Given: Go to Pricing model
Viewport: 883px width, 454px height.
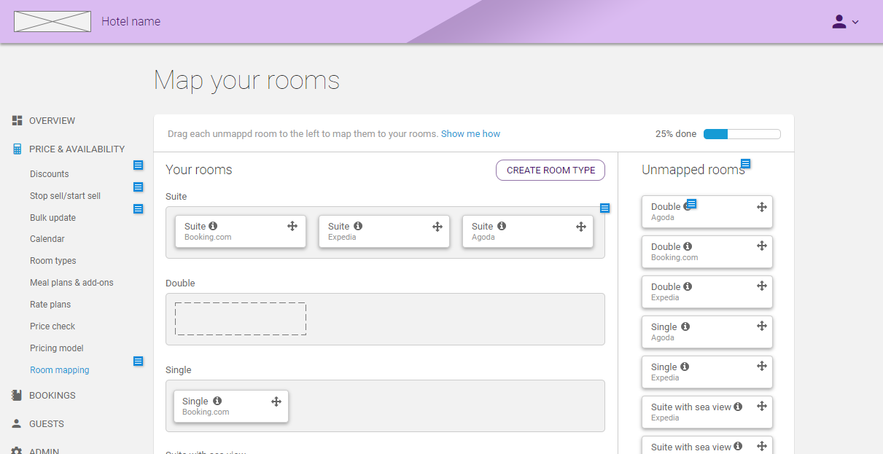Looking at the screenshot, I should [57, 348].
